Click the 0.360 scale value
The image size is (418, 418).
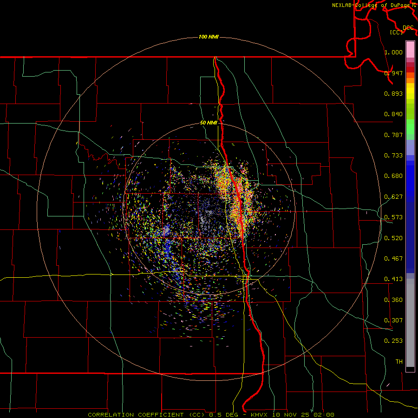[393, 300]
